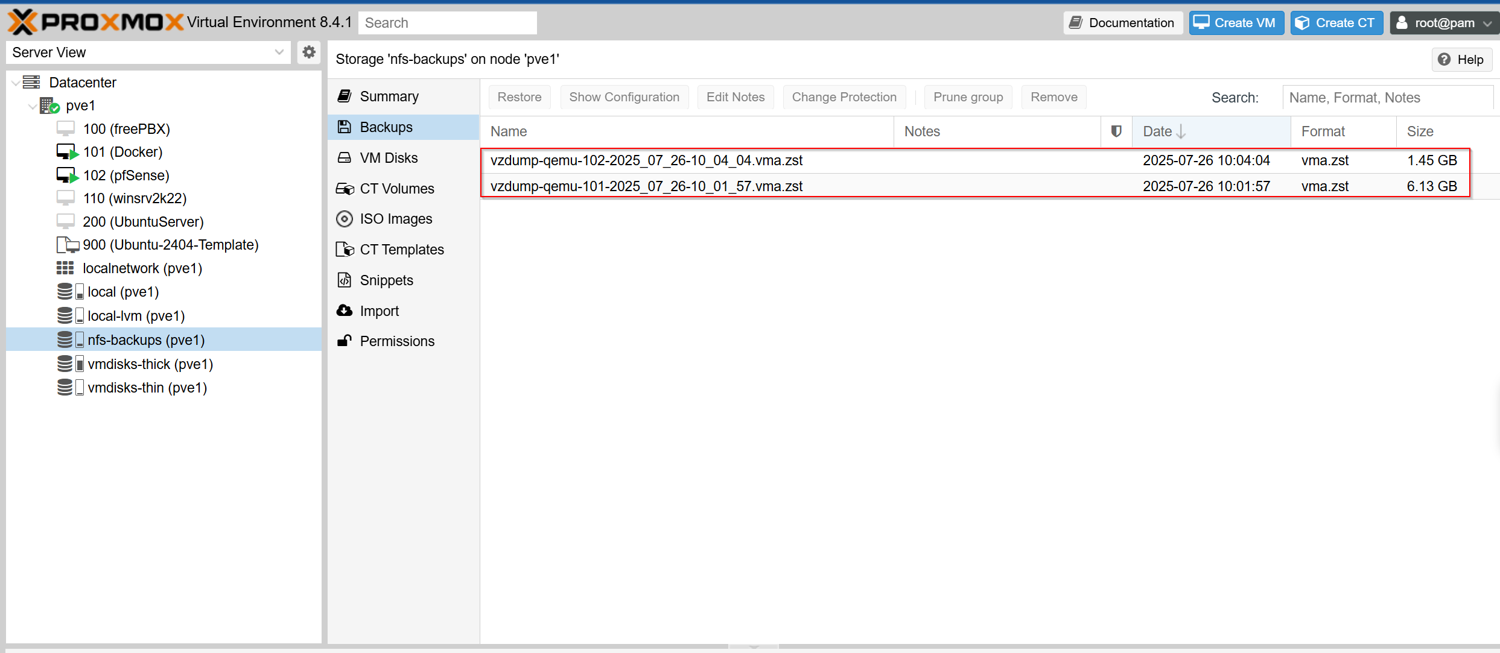Click the Edit Notes button

[736, 97]
